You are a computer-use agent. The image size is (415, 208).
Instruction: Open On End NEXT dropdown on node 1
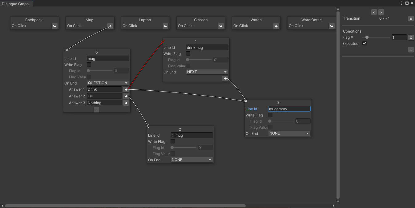[x=207, y=72]
